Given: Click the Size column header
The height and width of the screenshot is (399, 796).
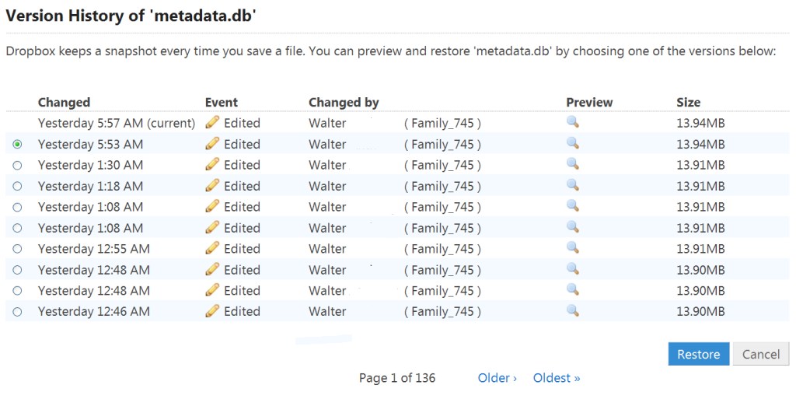Looking at the screenshot, I should coord(688,102).
